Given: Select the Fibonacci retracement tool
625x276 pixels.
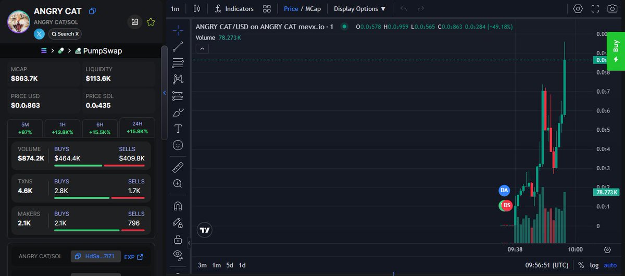Looking at the screenshot, I should click(x=178, y=62).
